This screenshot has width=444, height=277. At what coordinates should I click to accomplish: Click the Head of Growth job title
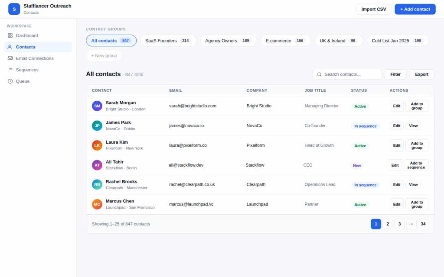click(x=319, y=145)
